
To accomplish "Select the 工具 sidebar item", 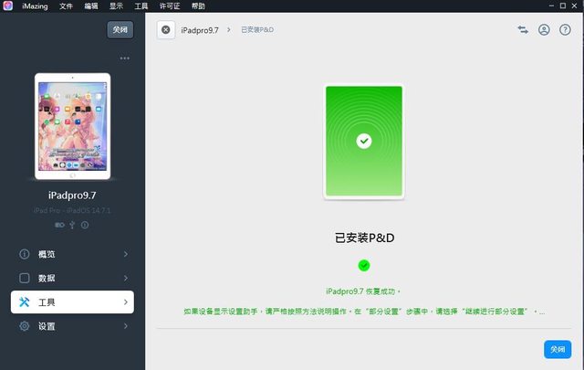I will (x=72, y=301).
